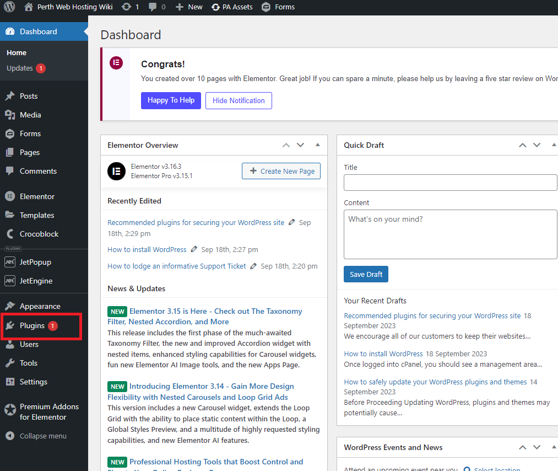Click the 'Elementor Pro v3.15.1' version text
The height and width of the screenshot is (471, 558).
pos(161,176)
